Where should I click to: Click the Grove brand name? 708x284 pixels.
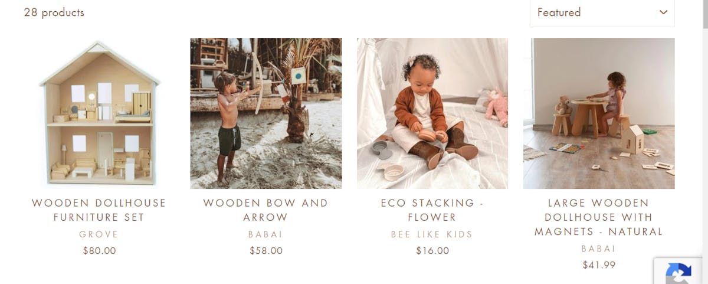click(99, 234)
